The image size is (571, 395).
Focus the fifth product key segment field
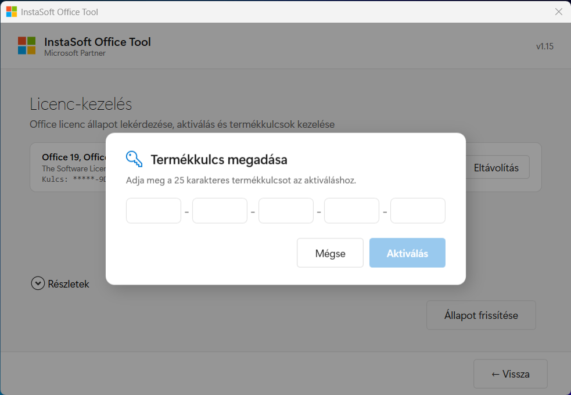[x=418, y=211]
